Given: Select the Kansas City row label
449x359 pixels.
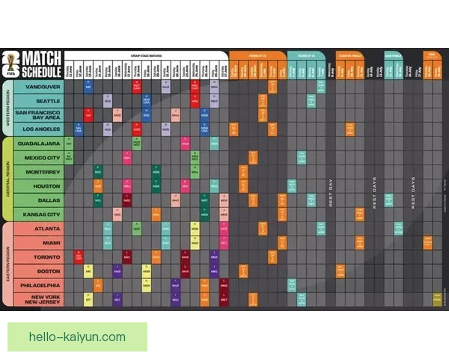Looking at the screenshot, I should click(x=38, y=215).
